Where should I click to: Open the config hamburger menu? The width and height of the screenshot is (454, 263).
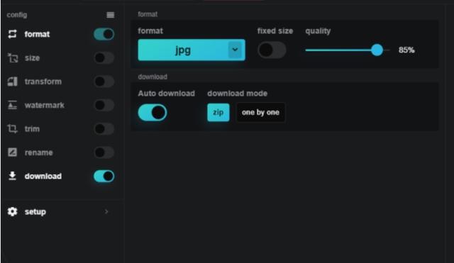111,15
